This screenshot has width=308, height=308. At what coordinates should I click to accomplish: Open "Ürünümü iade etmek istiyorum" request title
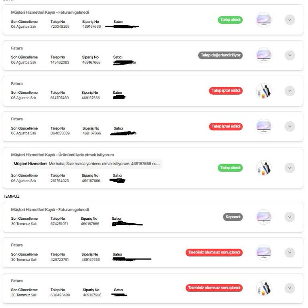pyautogui.click(x=62, y=154)
